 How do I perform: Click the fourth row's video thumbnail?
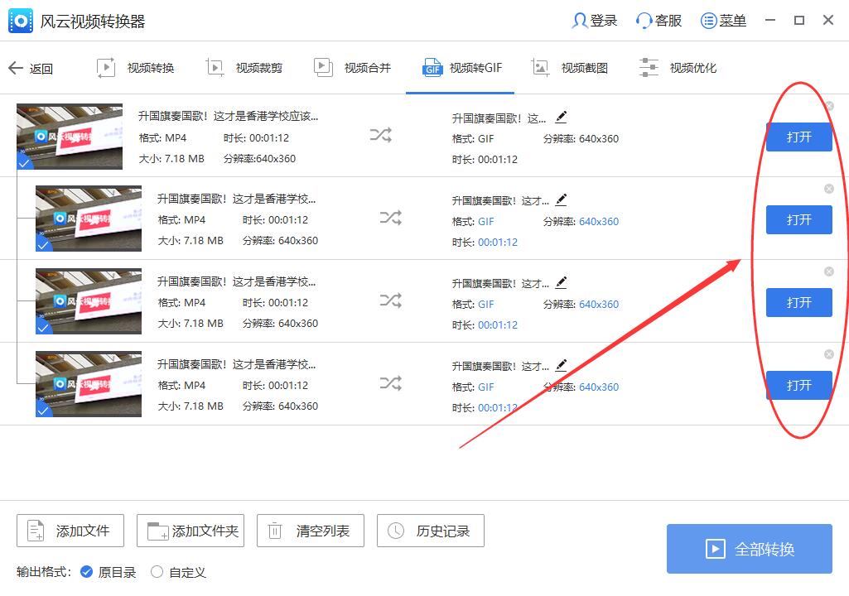(x=89, y=384)
